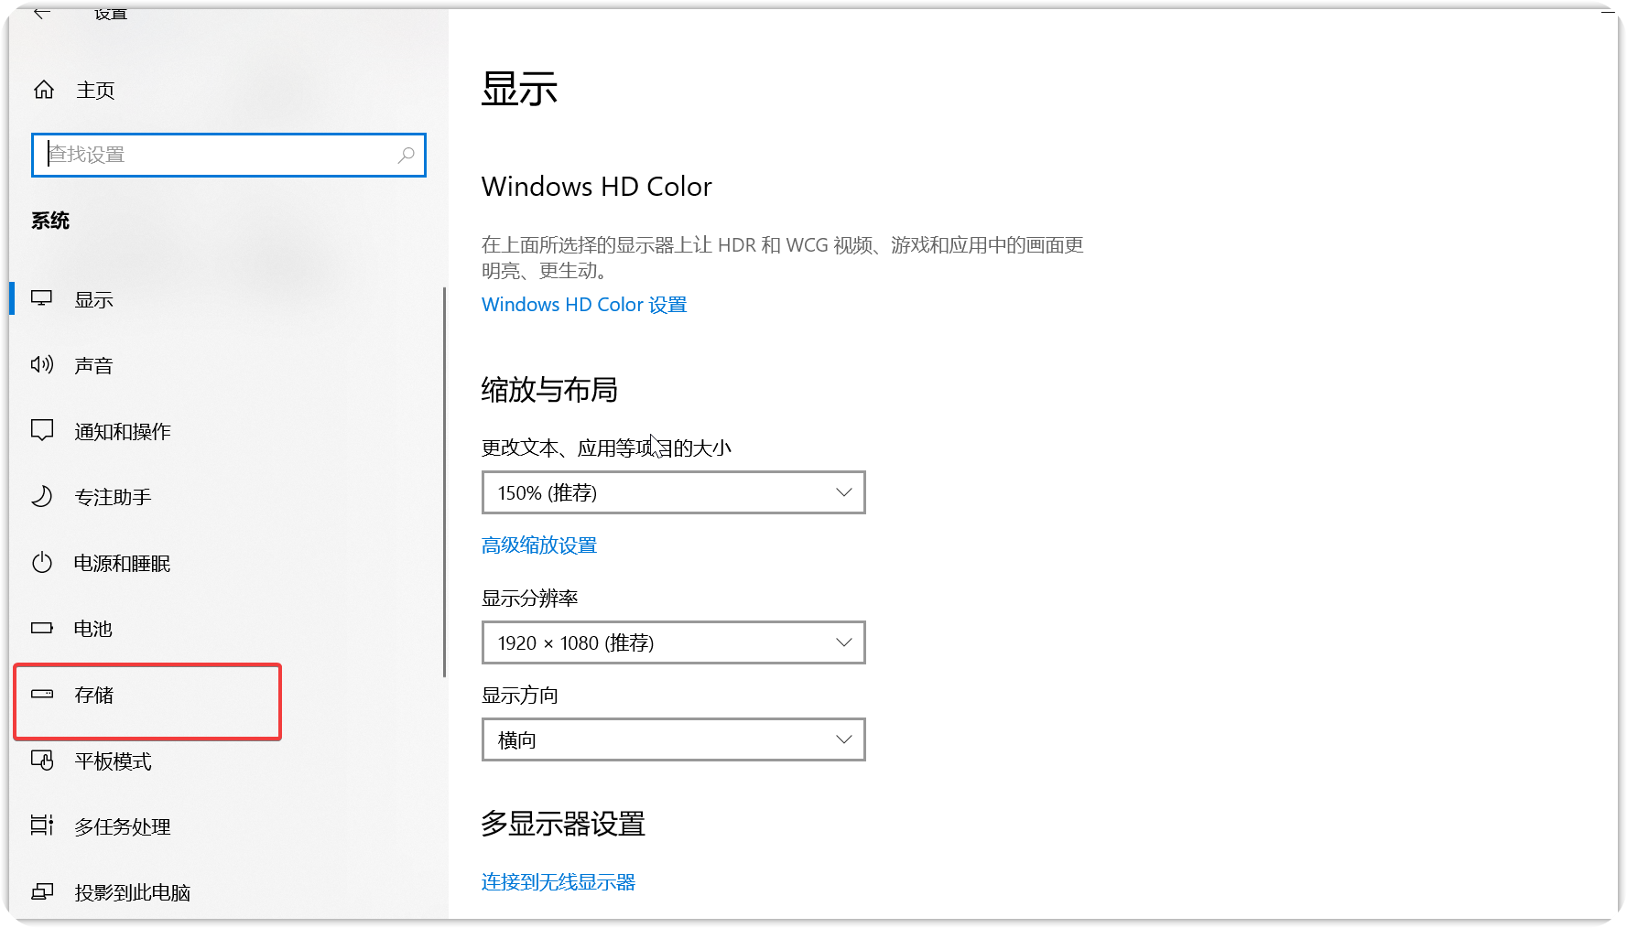Image resolution: width=1627 pixels, height=928 pixels.
Task: Open Notifications and actions icon
Action: click(x=42, y=431)
